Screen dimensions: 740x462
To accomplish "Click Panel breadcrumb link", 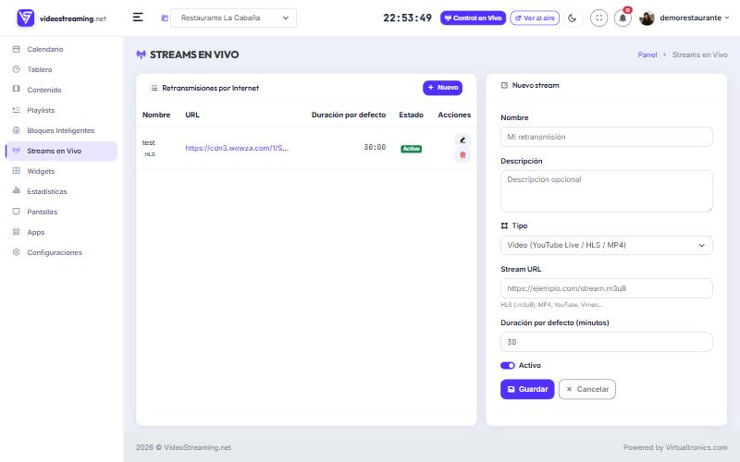I will point(647,55).
